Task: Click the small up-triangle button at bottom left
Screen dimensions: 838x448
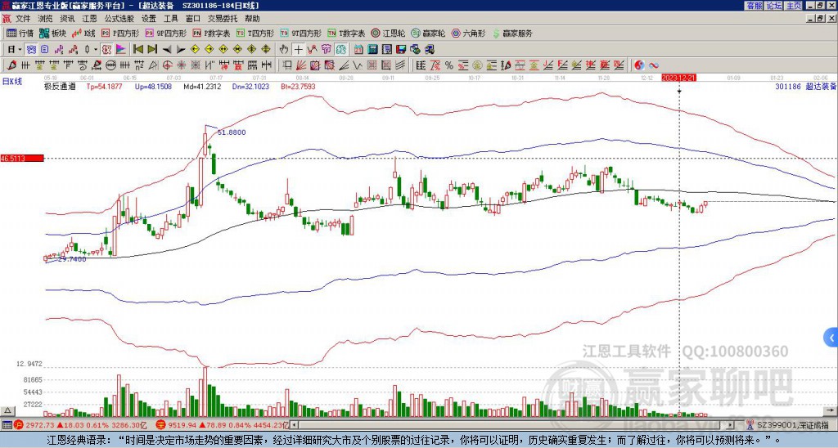Action: (x=7, y=410)
